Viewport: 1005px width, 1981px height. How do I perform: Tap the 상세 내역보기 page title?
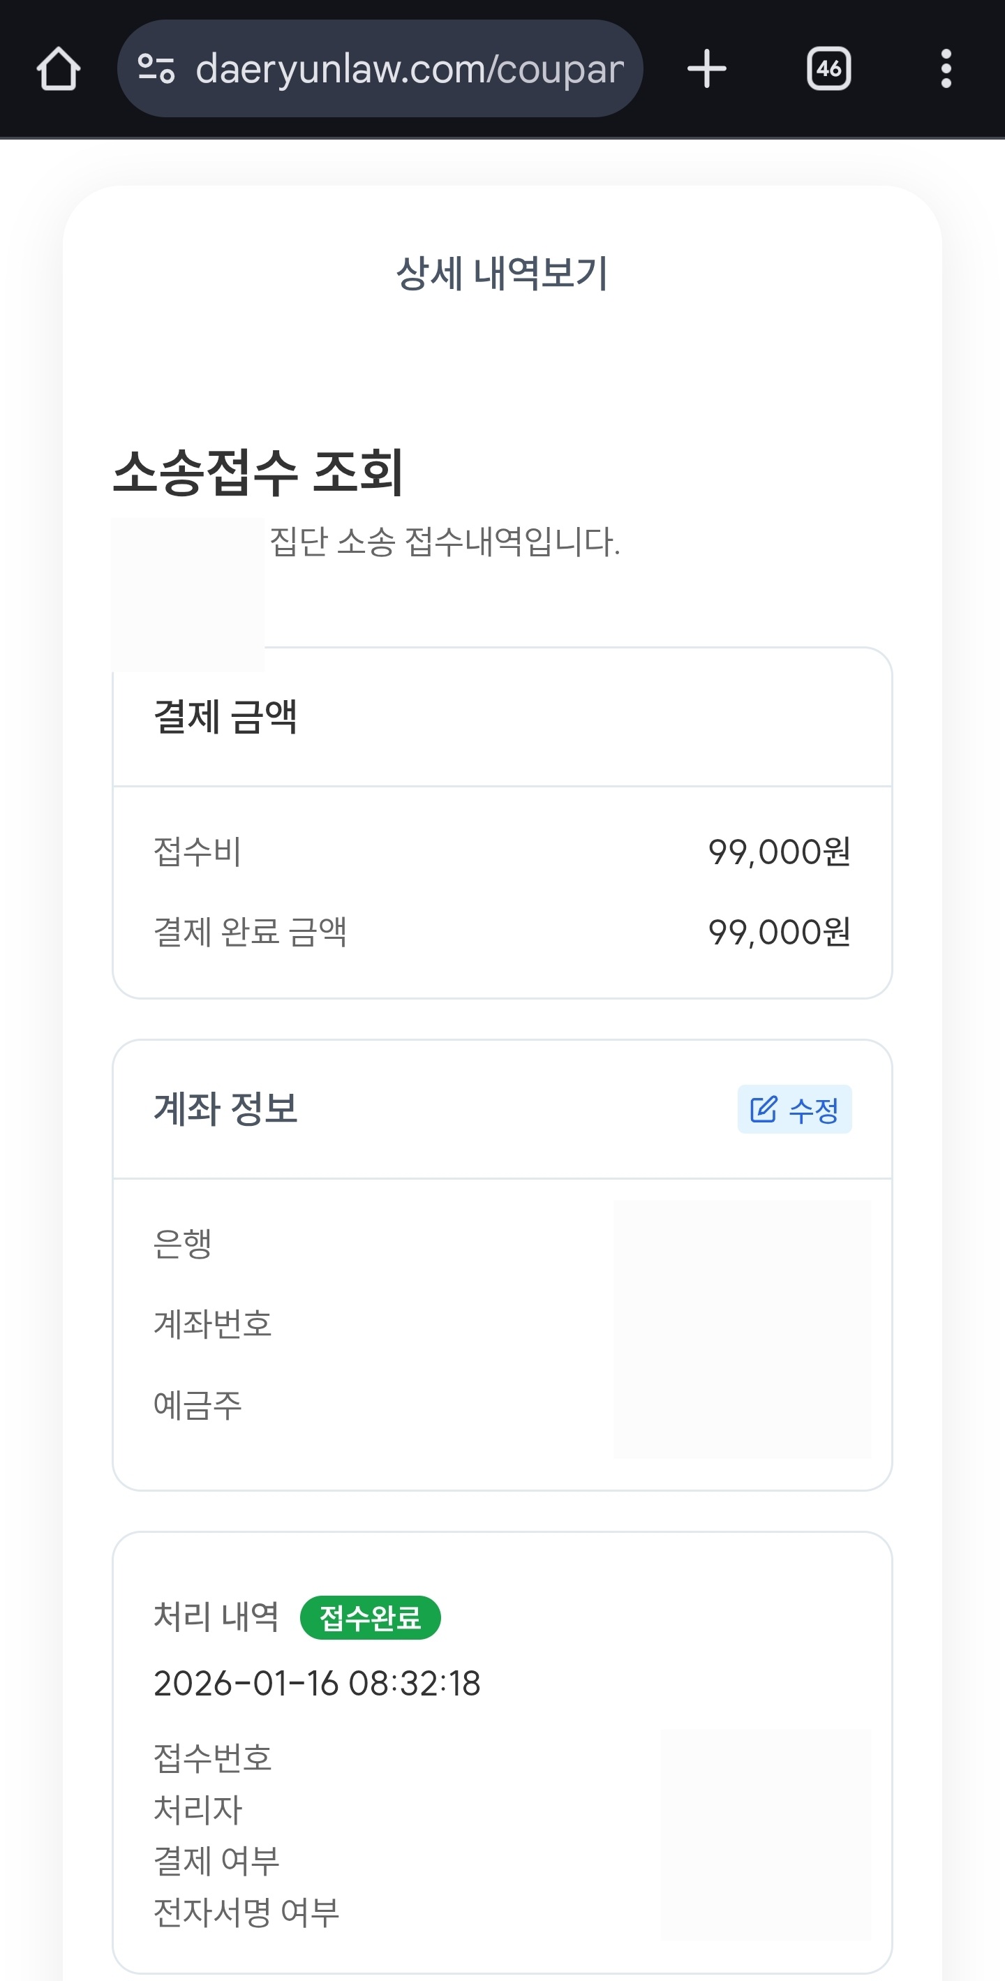pyautogui.click(x=502, y=274)
